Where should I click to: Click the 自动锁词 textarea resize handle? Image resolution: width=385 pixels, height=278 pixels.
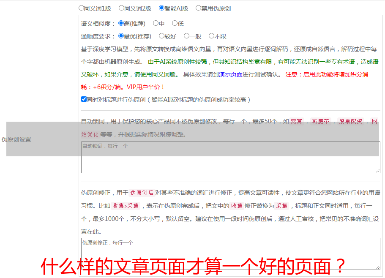tap(378, 171)
